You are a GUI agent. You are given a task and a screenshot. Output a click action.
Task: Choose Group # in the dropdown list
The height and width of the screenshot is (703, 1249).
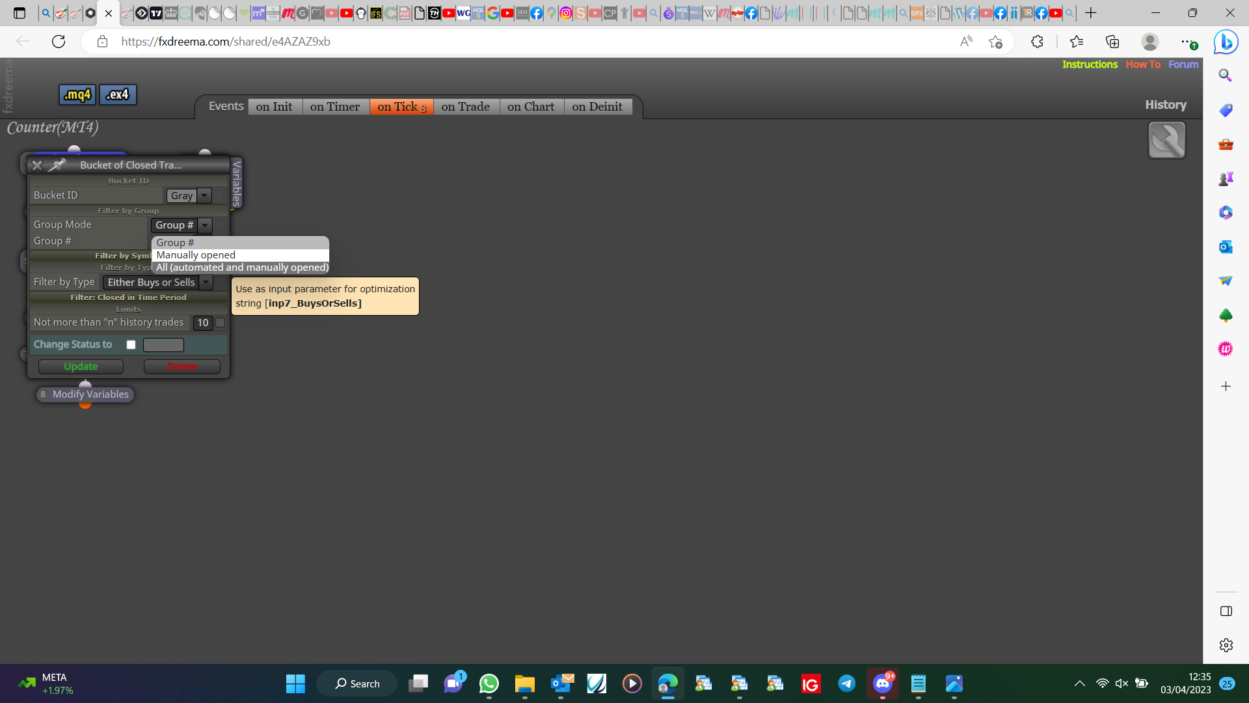coord(240,243)
